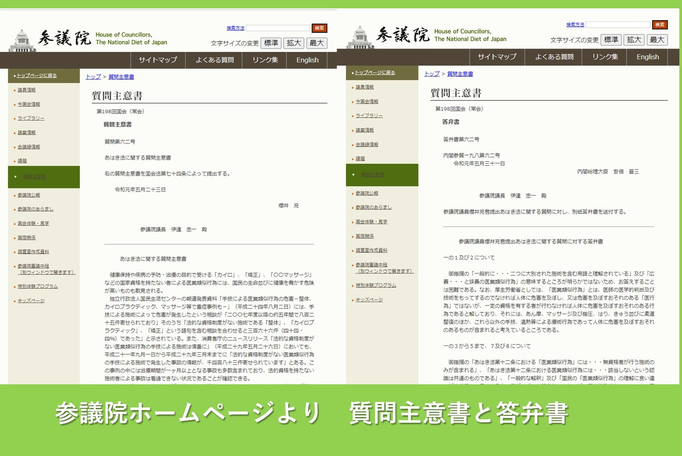Open 国会体験・見学 in the question page sidebar
Screen dimensions: 682x456
[33, 223]
